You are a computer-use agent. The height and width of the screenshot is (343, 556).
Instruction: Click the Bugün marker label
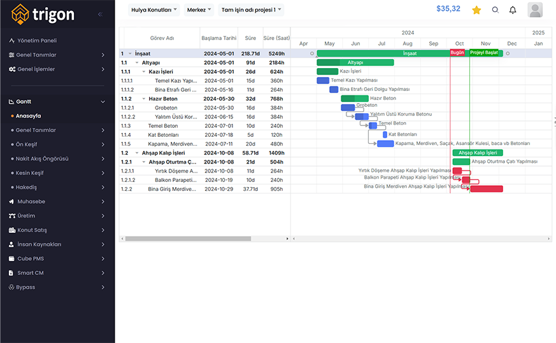pos(457,52)
